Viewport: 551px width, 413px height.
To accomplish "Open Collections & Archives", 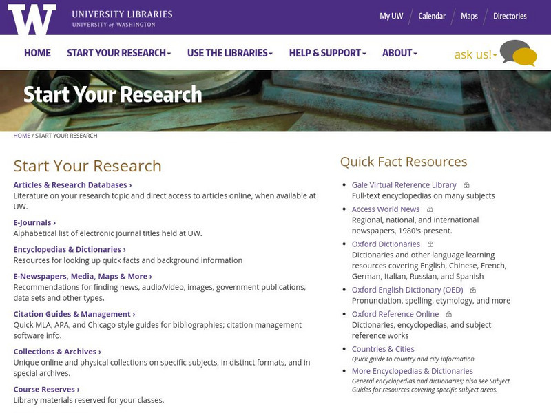I will pyautogui.click(x=57, y=352).
